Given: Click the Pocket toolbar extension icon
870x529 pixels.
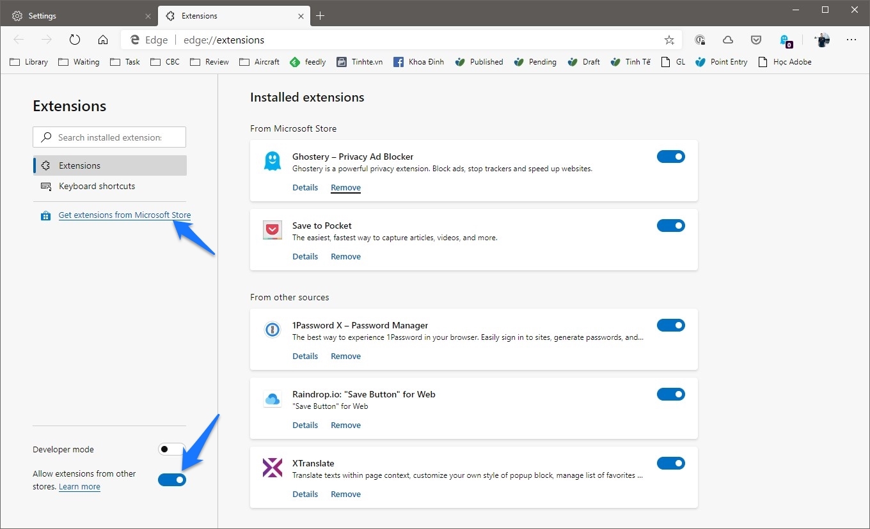Looking at the screenshot, I should click(x=756, y=40).
